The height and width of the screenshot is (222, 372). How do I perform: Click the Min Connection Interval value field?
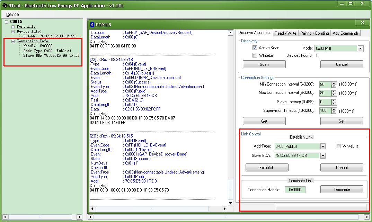pos(325,85)
